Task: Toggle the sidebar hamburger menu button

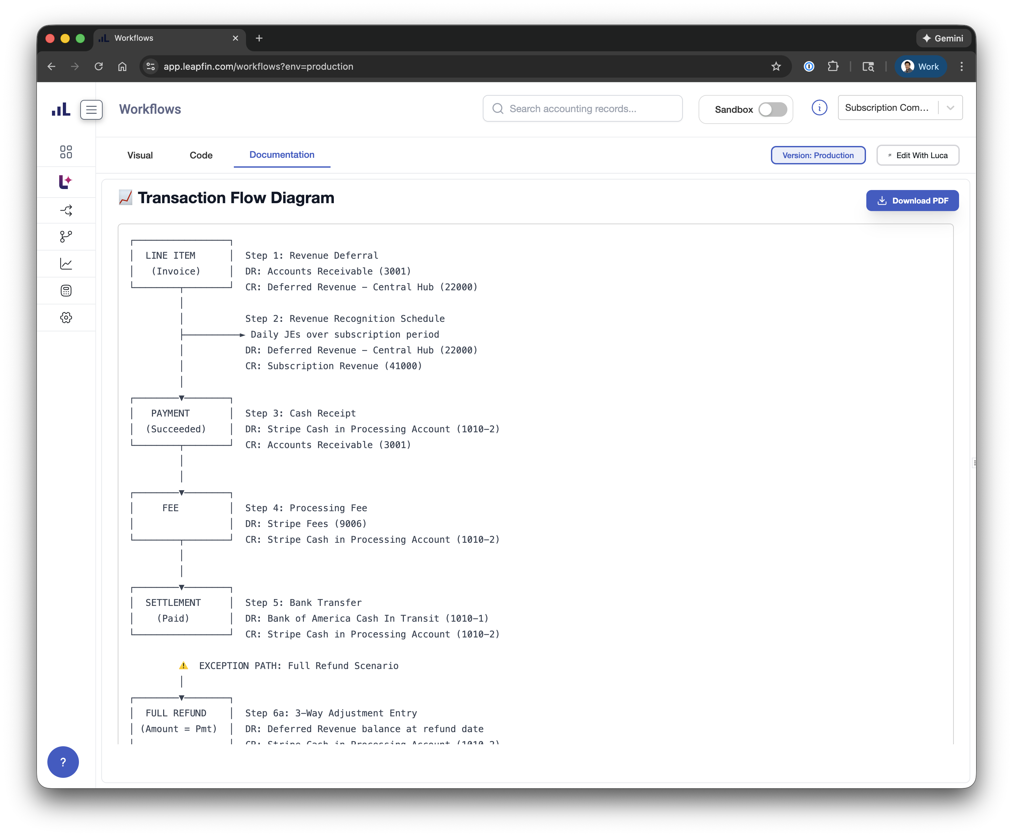Action: click(x=91, y=109)
